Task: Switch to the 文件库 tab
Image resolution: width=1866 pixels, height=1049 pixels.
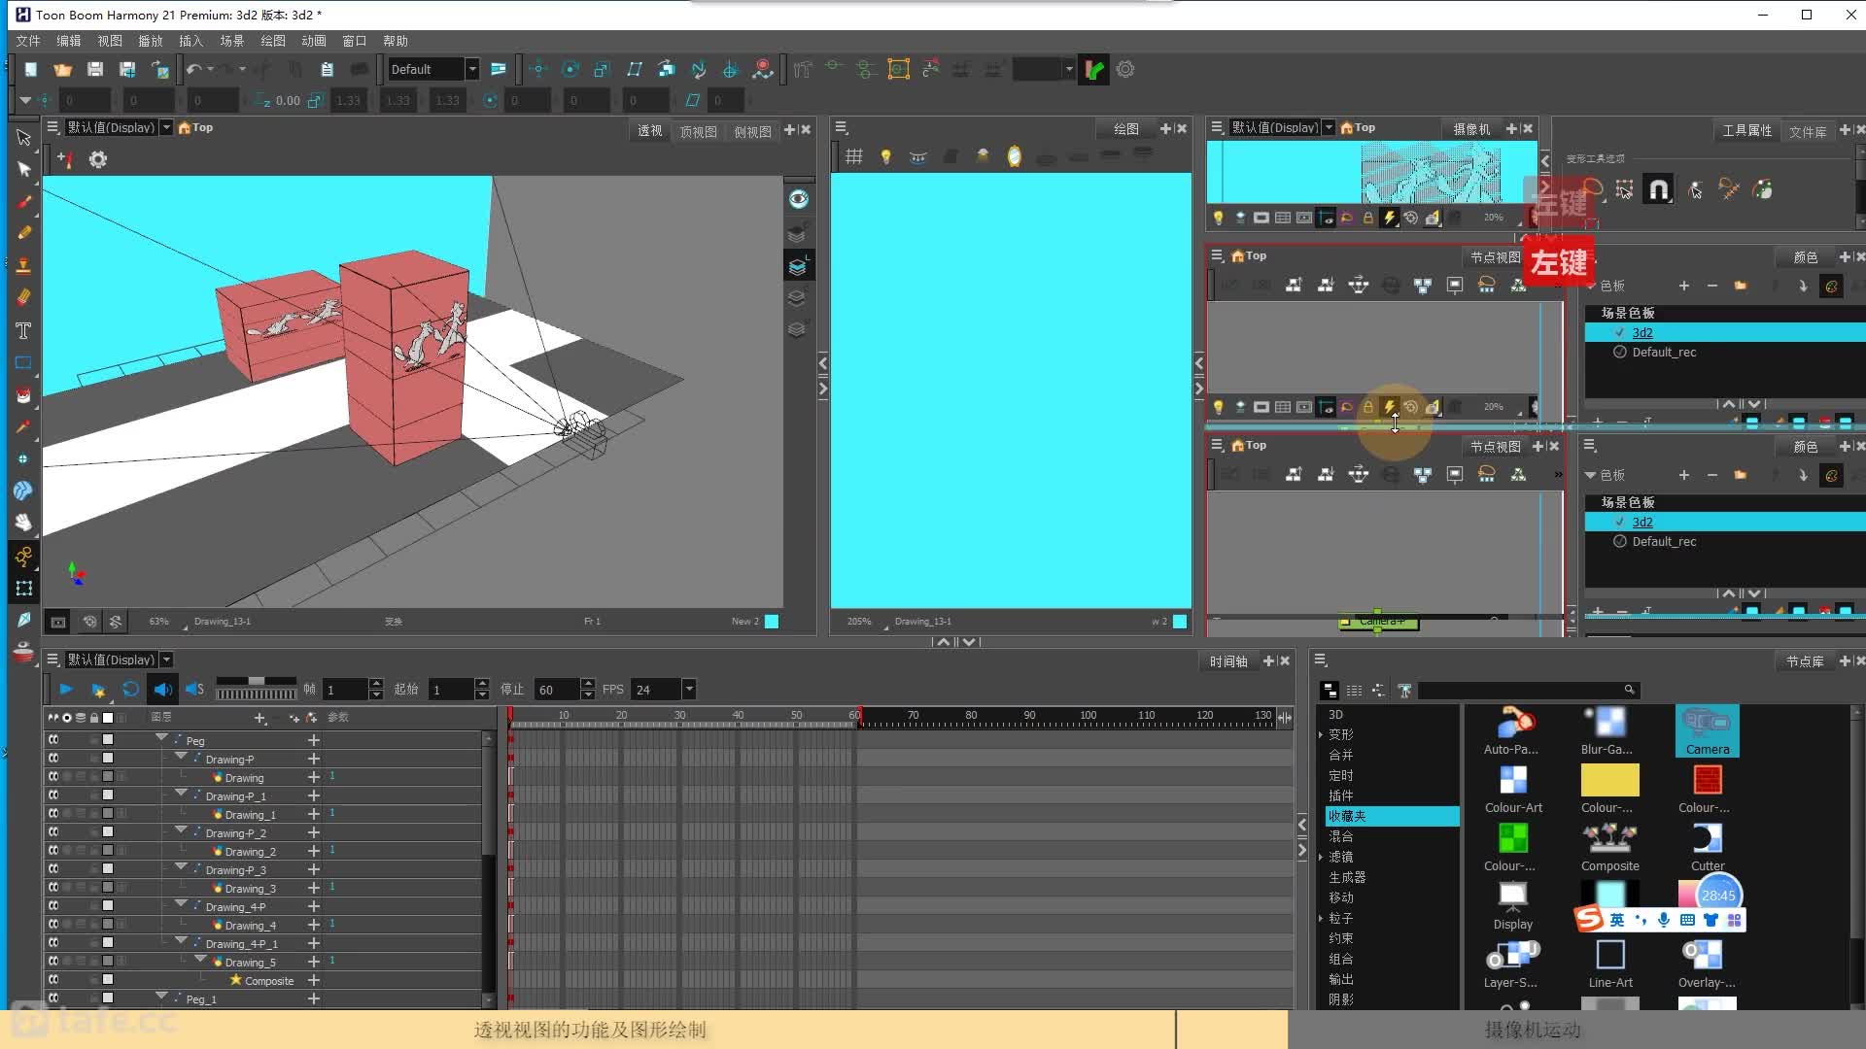Action: (x=1807, y=131)
